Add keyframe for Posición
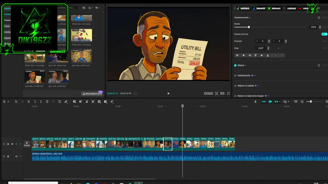The height and width of the screenshot is (184, 328). point(325,41)
